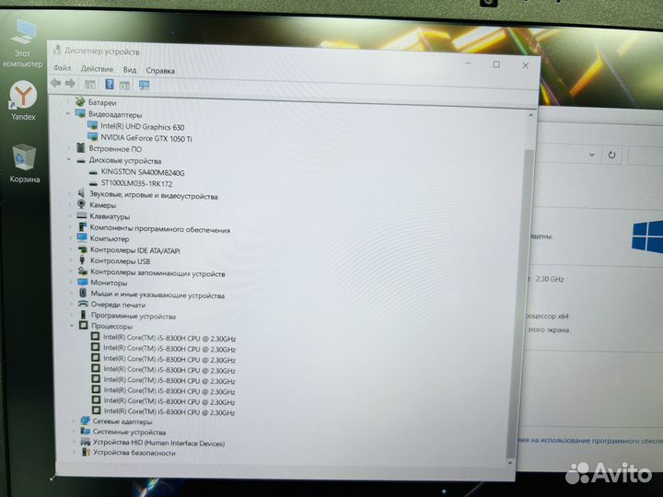Click the Back arrow in Device Manager toolbar
Screen dimensions: 663x497
point(56,83)
